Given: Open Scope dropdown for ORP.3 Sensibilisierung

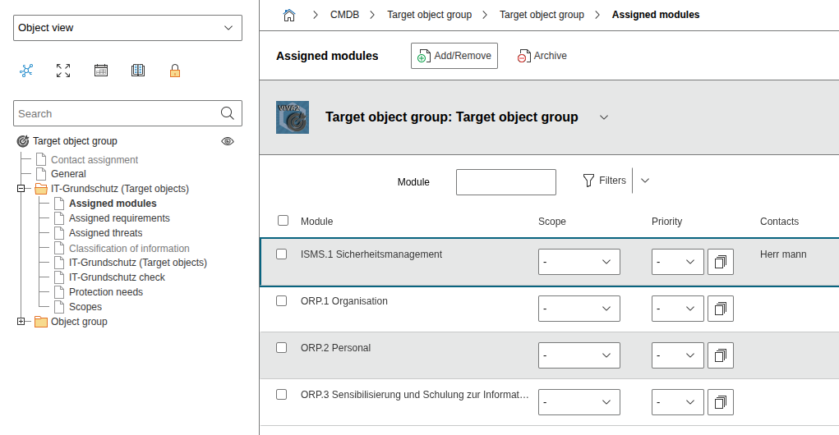Looking at the screenshot, I should [x=579, y=402].
